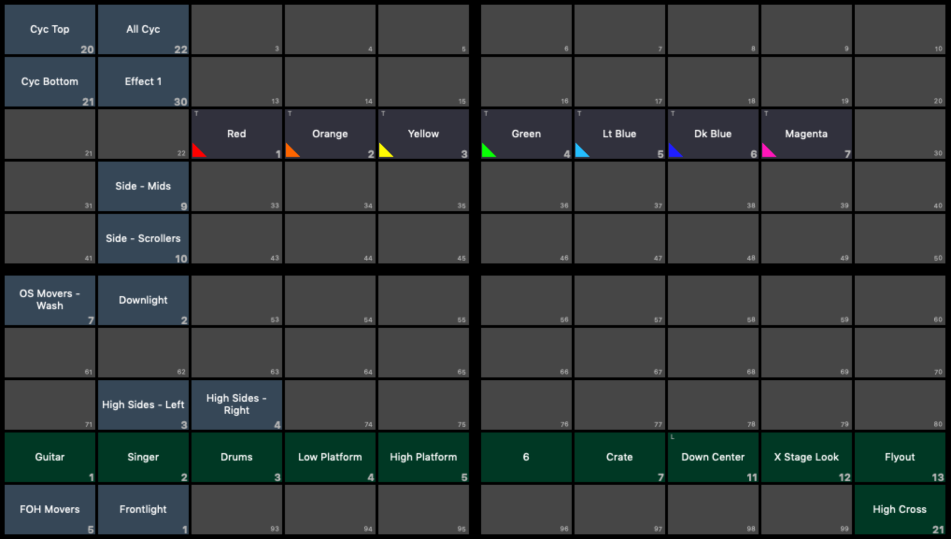
Task: Select High Sides - Right
Action: pyautogui.click(x=236, y=405)
